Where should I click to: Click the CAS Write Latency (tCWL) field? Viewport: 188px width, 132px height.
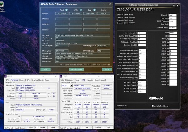143,78
